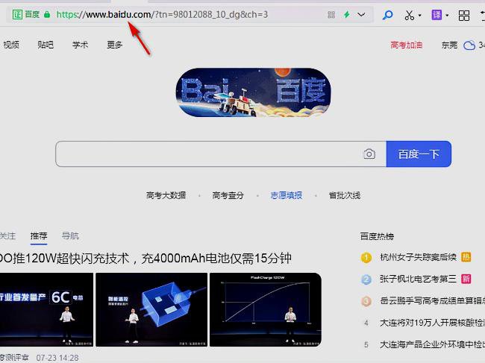Open the four-square apps grid icon

pyautogui.click(x=464, y=15)
